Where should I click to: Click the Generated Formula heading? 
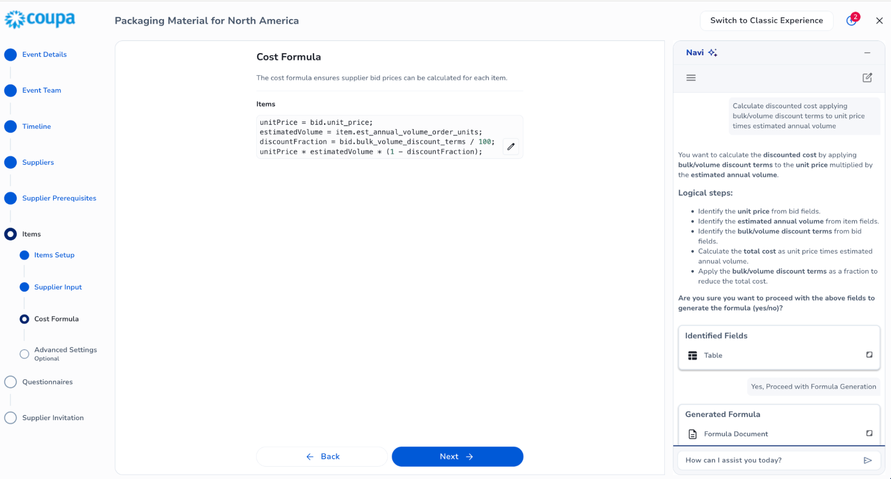tap(723, 414)
